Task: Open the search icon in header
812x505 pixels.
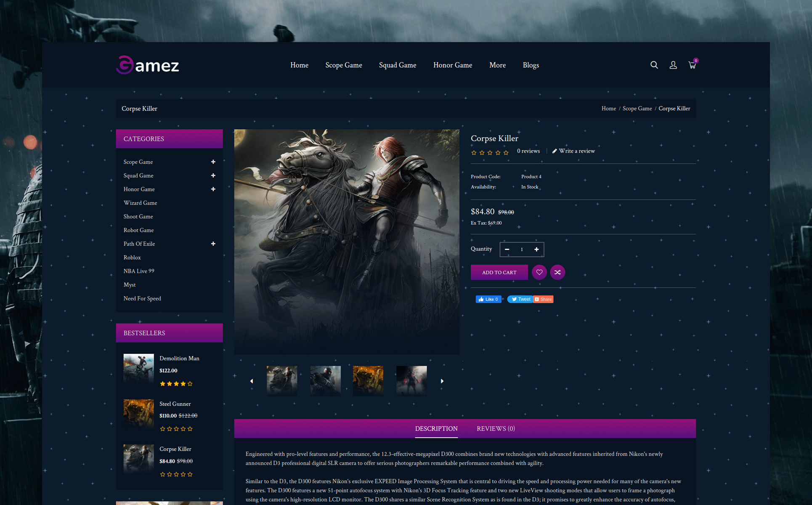Action: [654, 65]
